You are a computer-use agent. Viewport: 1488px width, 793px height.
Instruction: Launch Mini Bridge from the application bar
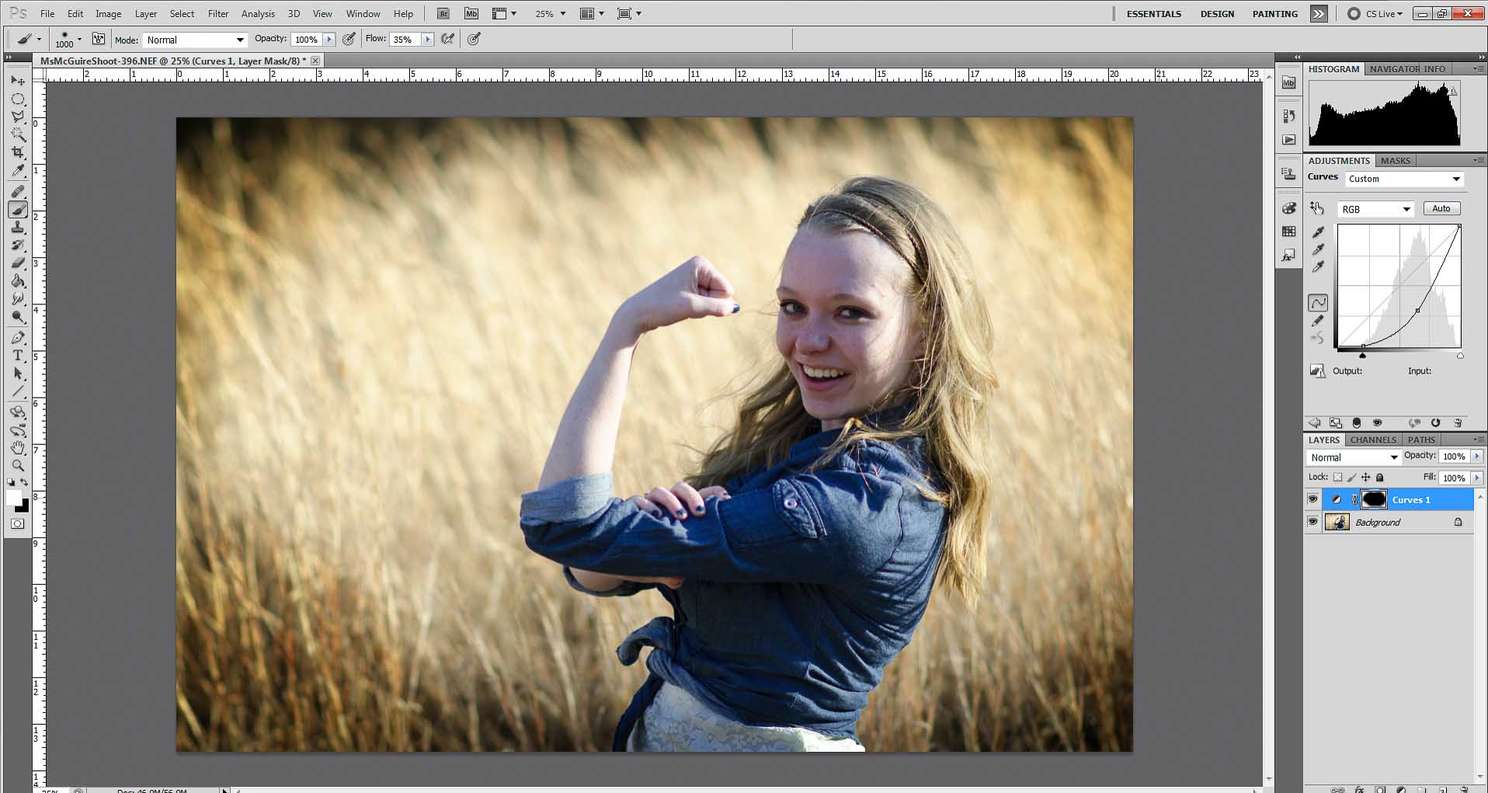(471, 13)
